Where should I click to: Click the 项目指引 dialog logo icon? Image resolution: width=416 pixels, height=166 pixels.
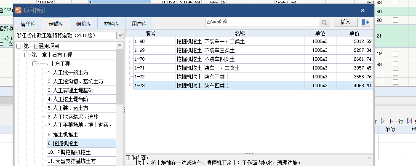(x=18, y=11)
